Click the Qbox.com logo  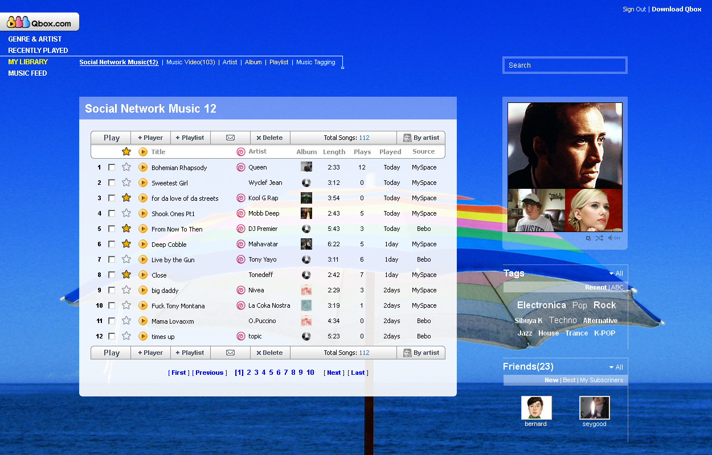(x=39, y=22)
